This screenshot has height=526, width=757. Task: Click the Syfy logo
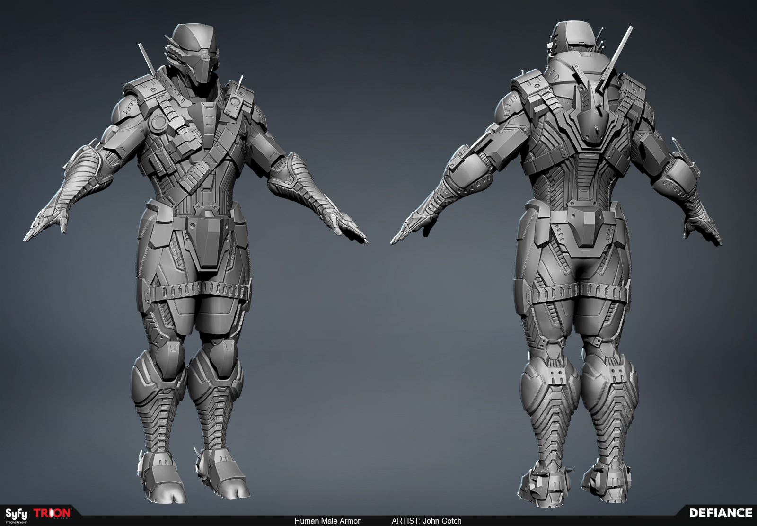point(16,515)
